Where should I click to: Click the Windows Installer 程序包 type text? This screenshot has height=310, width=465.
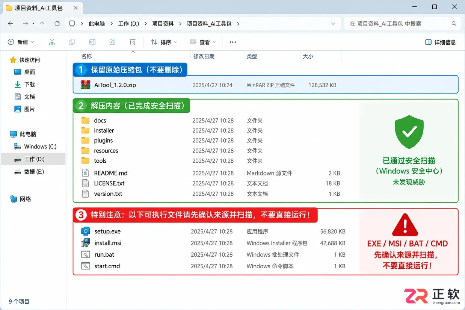pos(277,243)
